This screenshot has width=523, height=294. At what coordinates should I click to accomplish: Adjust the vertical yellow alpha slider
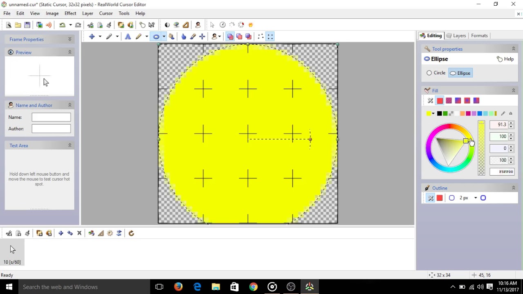click(x=481, y=148)
